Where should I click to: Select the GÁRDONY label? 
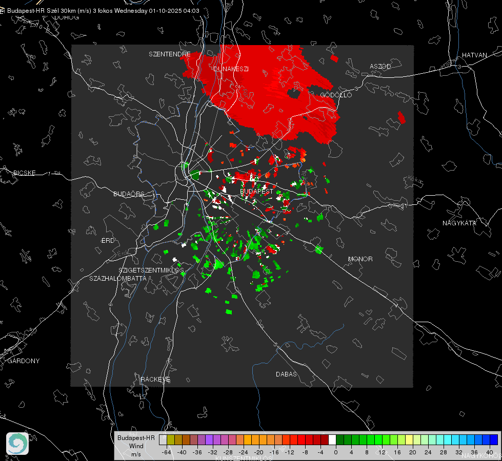pos(24,361)
